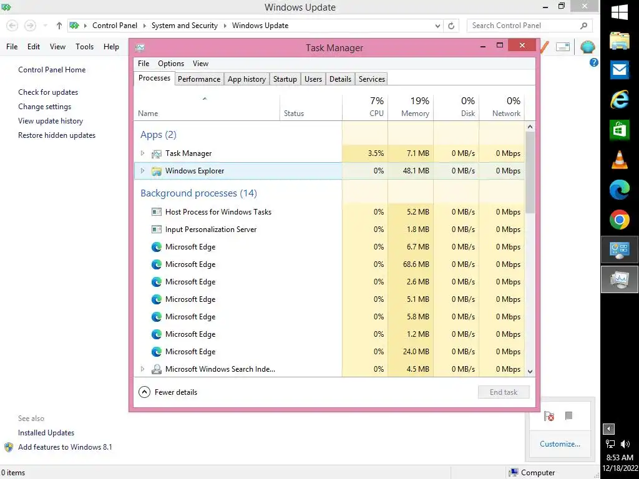Click the network connection tray icon
The image size is (639, 479).
click(x=610, y=444)
